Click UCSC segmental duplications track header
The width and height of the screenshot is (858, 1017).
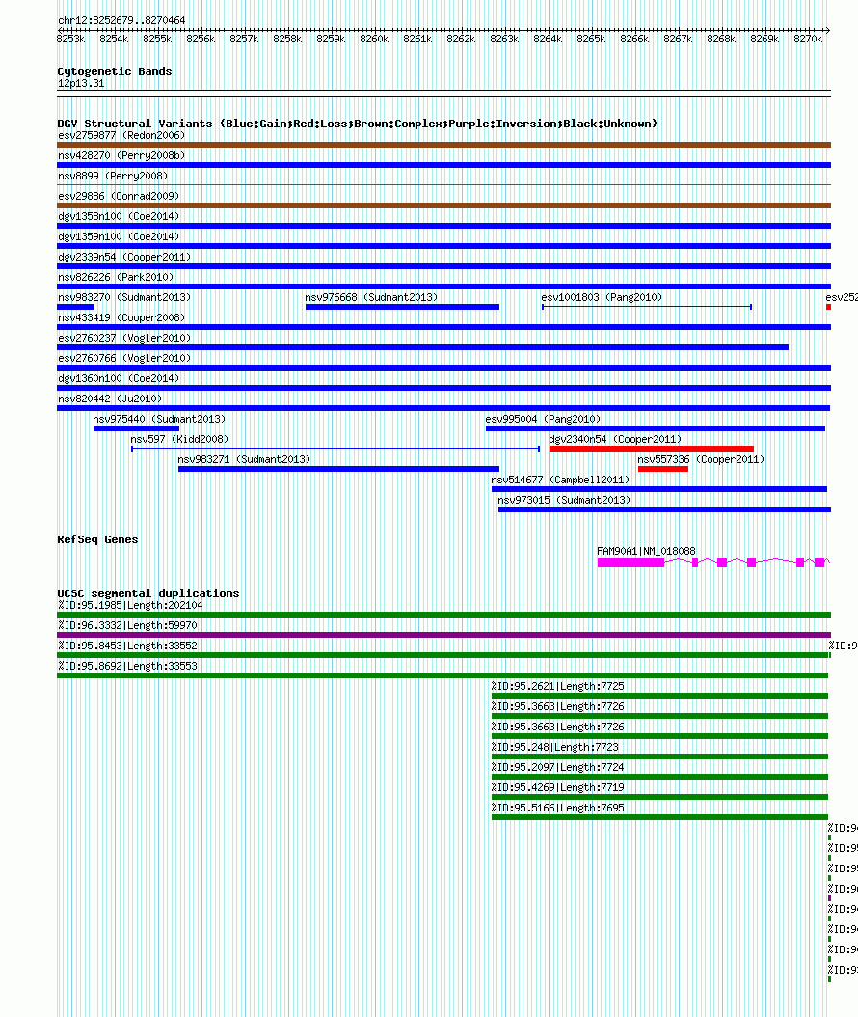[x=148, y=593]
